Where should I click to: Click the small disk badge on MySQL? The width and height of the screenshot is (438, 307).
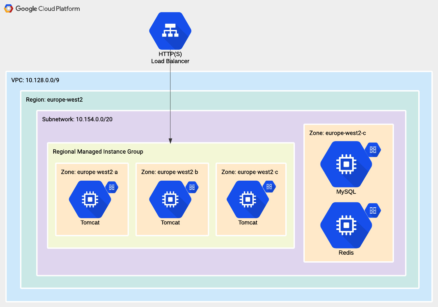(373, 150)
